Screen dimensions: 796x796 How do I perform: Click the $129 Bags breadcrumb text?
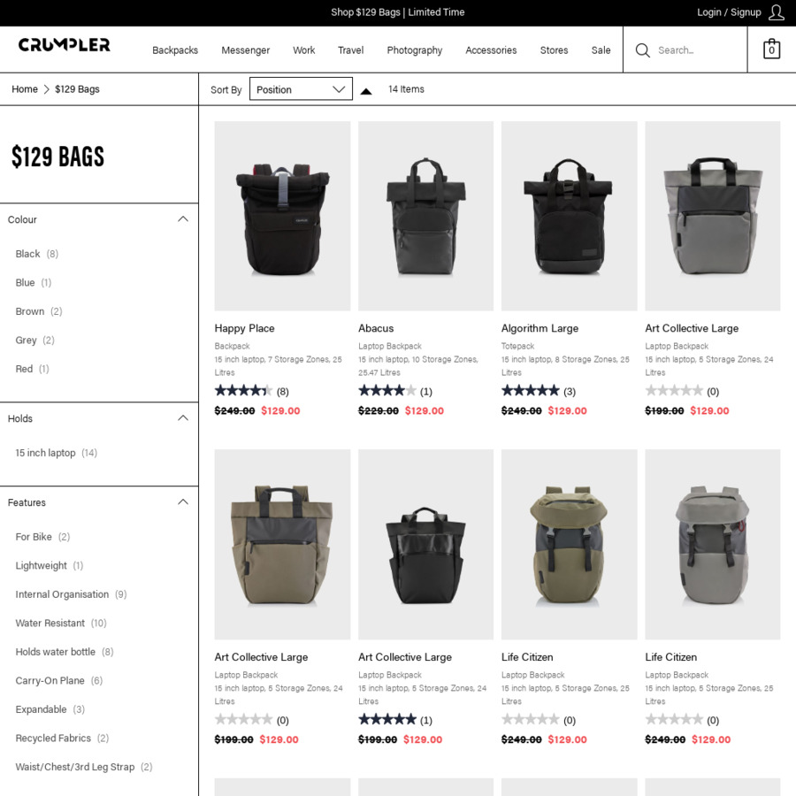(x=77, y=89)
